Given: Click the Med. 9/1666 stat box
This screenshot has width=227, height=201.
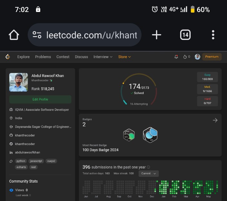Looking at the screenshot, I should 207,89.
